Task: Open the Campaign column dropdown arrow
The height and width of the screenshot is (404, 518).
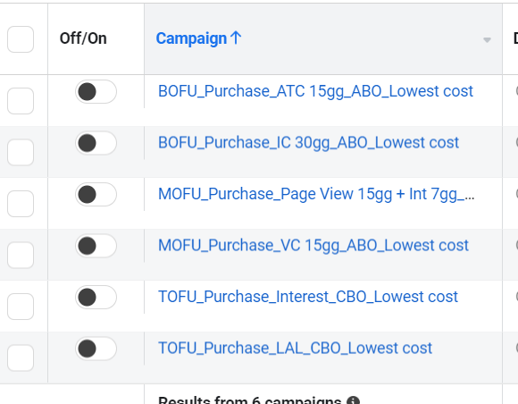Action: point(487,40)
